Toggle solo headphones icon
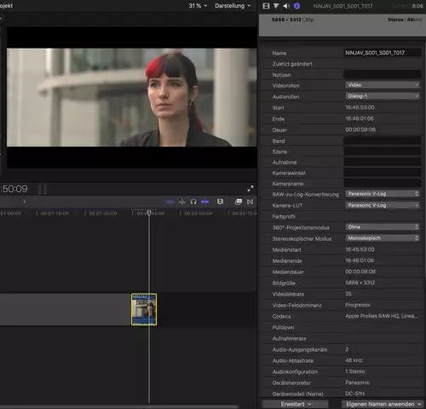This screenshot has width=426, height=409. [193, 202]
